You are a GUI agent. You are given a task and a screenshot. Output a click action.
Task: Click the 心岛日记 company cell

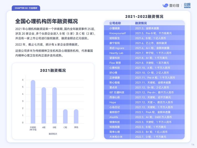click(x=115, y=107)
